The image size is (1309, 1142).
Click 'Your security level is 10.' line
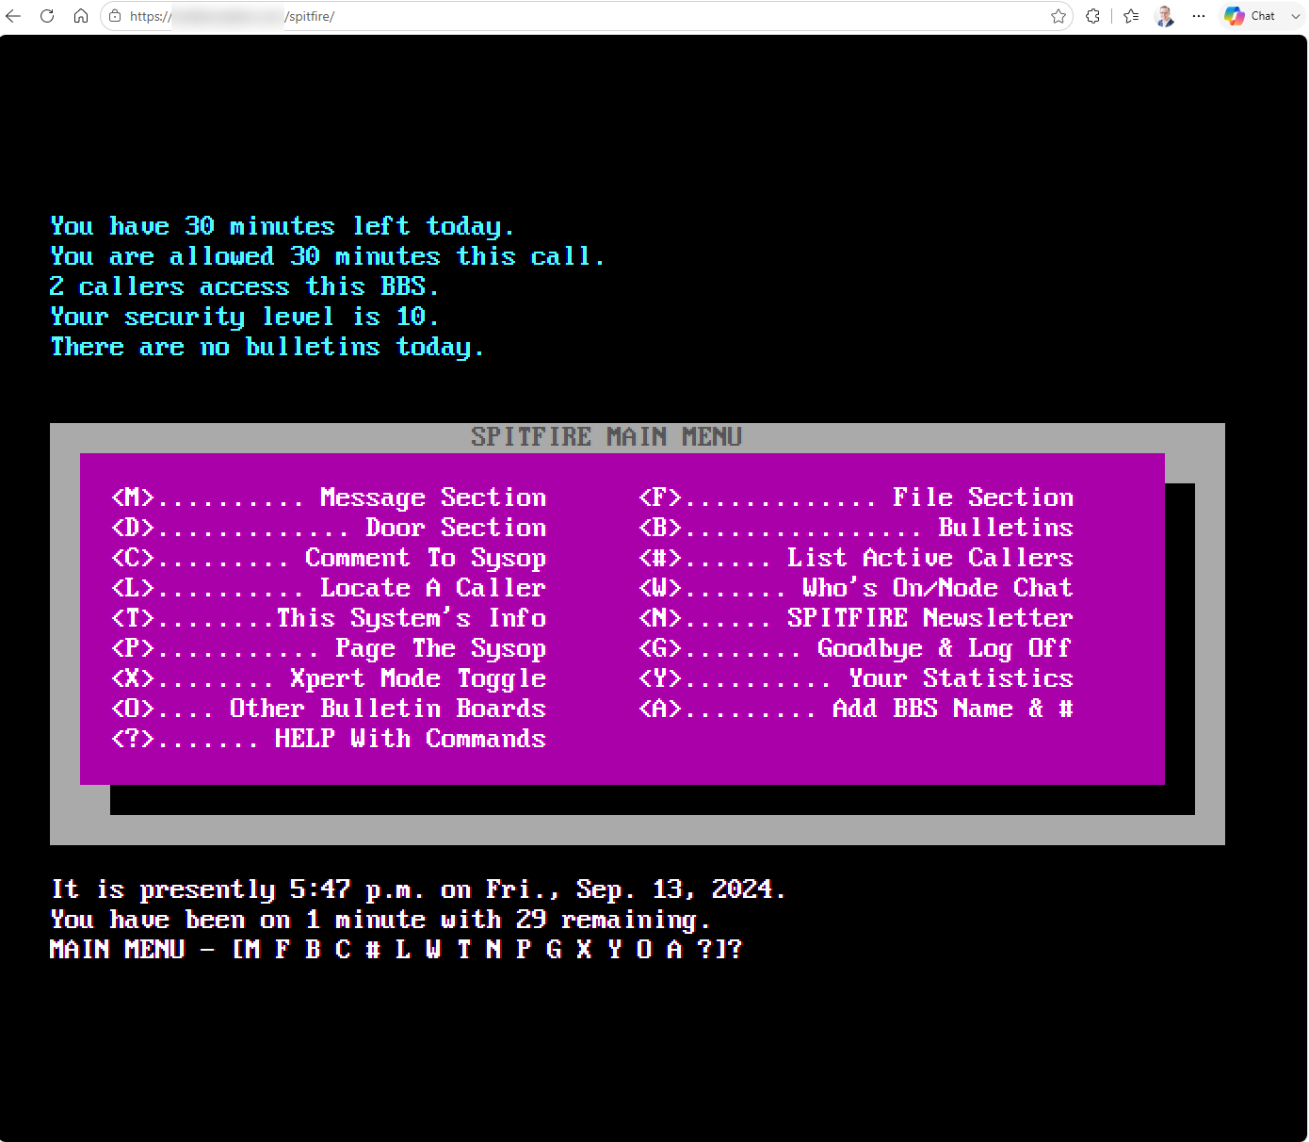245,317
